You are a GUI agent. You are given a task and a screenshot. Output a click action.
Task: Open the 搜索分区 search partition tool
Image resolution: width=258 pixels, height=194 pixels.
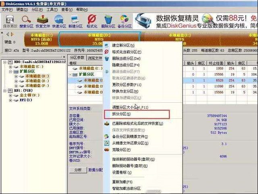point(26,21)
